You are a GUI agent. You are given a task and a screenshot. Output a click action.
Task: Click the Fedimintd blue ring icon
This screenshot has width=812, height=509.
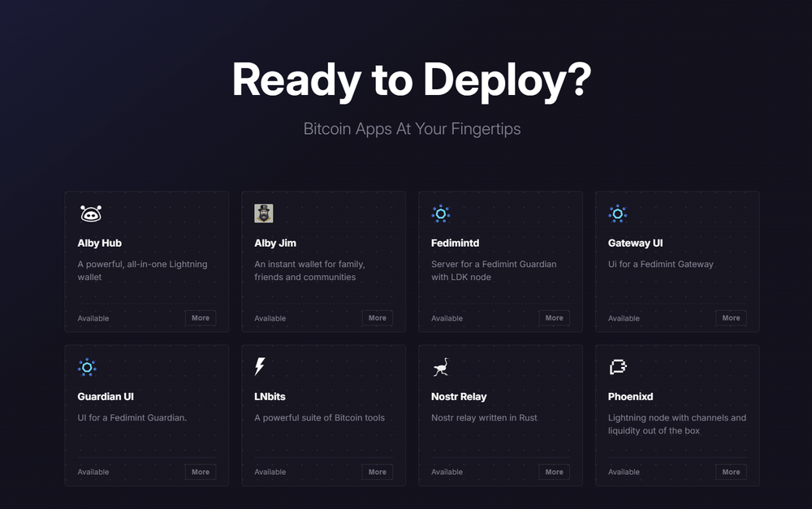pos(441,214)
